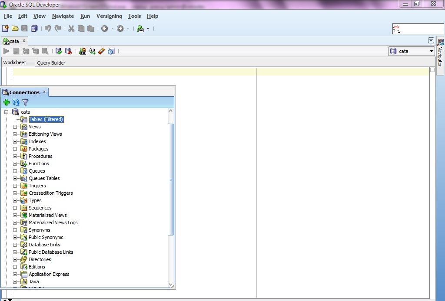Click the Run Script icon
The height and width of the screenshot is (301, 445).
point(17,51)
